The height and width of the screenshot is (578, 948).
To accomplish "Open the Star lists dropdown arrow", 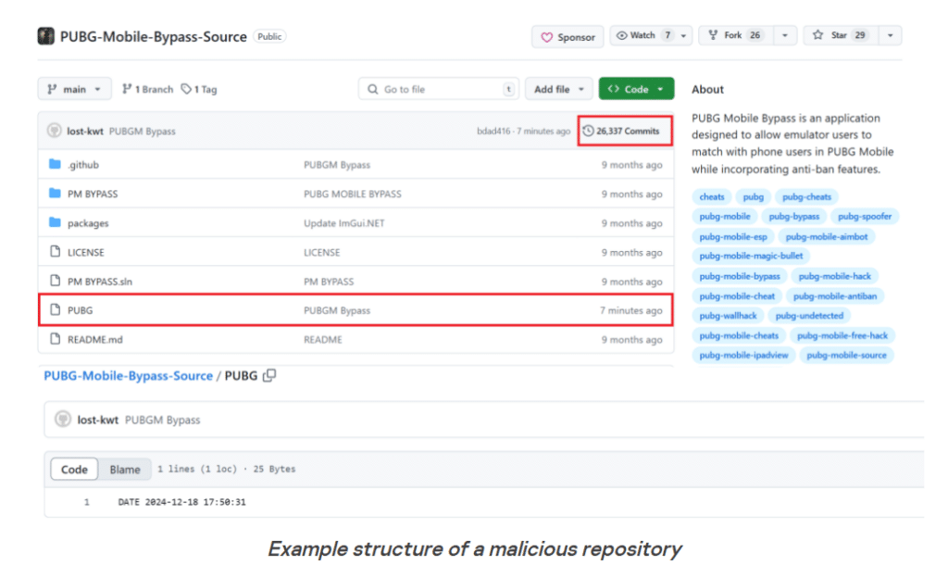I will 890,36.
